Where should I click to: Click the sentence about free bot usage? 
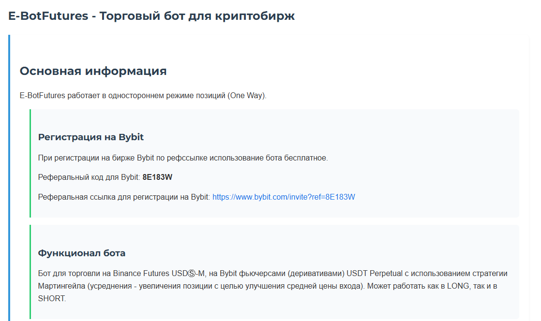[183, 158]
